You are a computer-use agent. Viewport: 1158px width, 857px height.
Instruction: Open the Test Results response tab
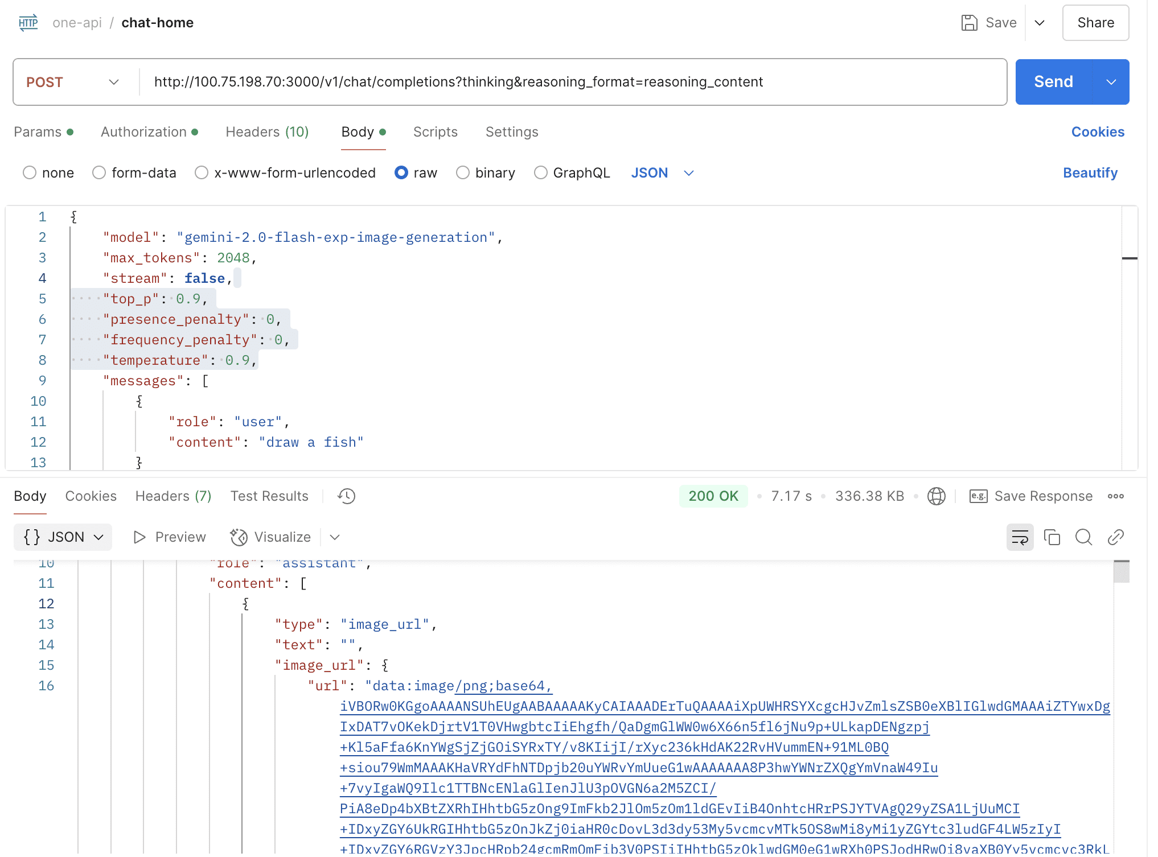pyautogui.click(x=269, y=496)
